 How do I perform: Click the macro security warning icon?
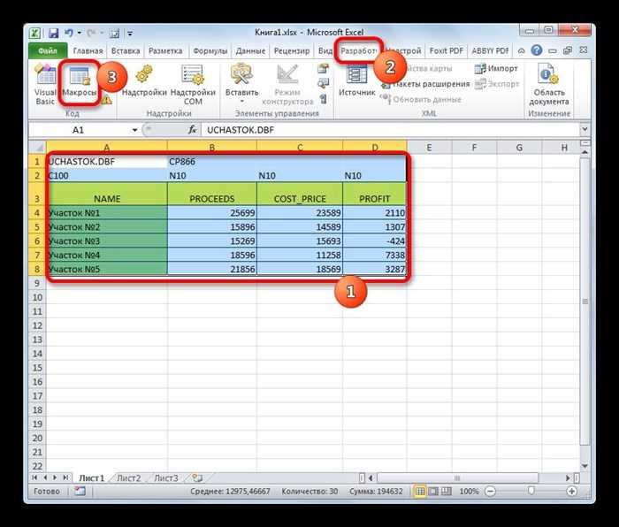coord(107,100)
